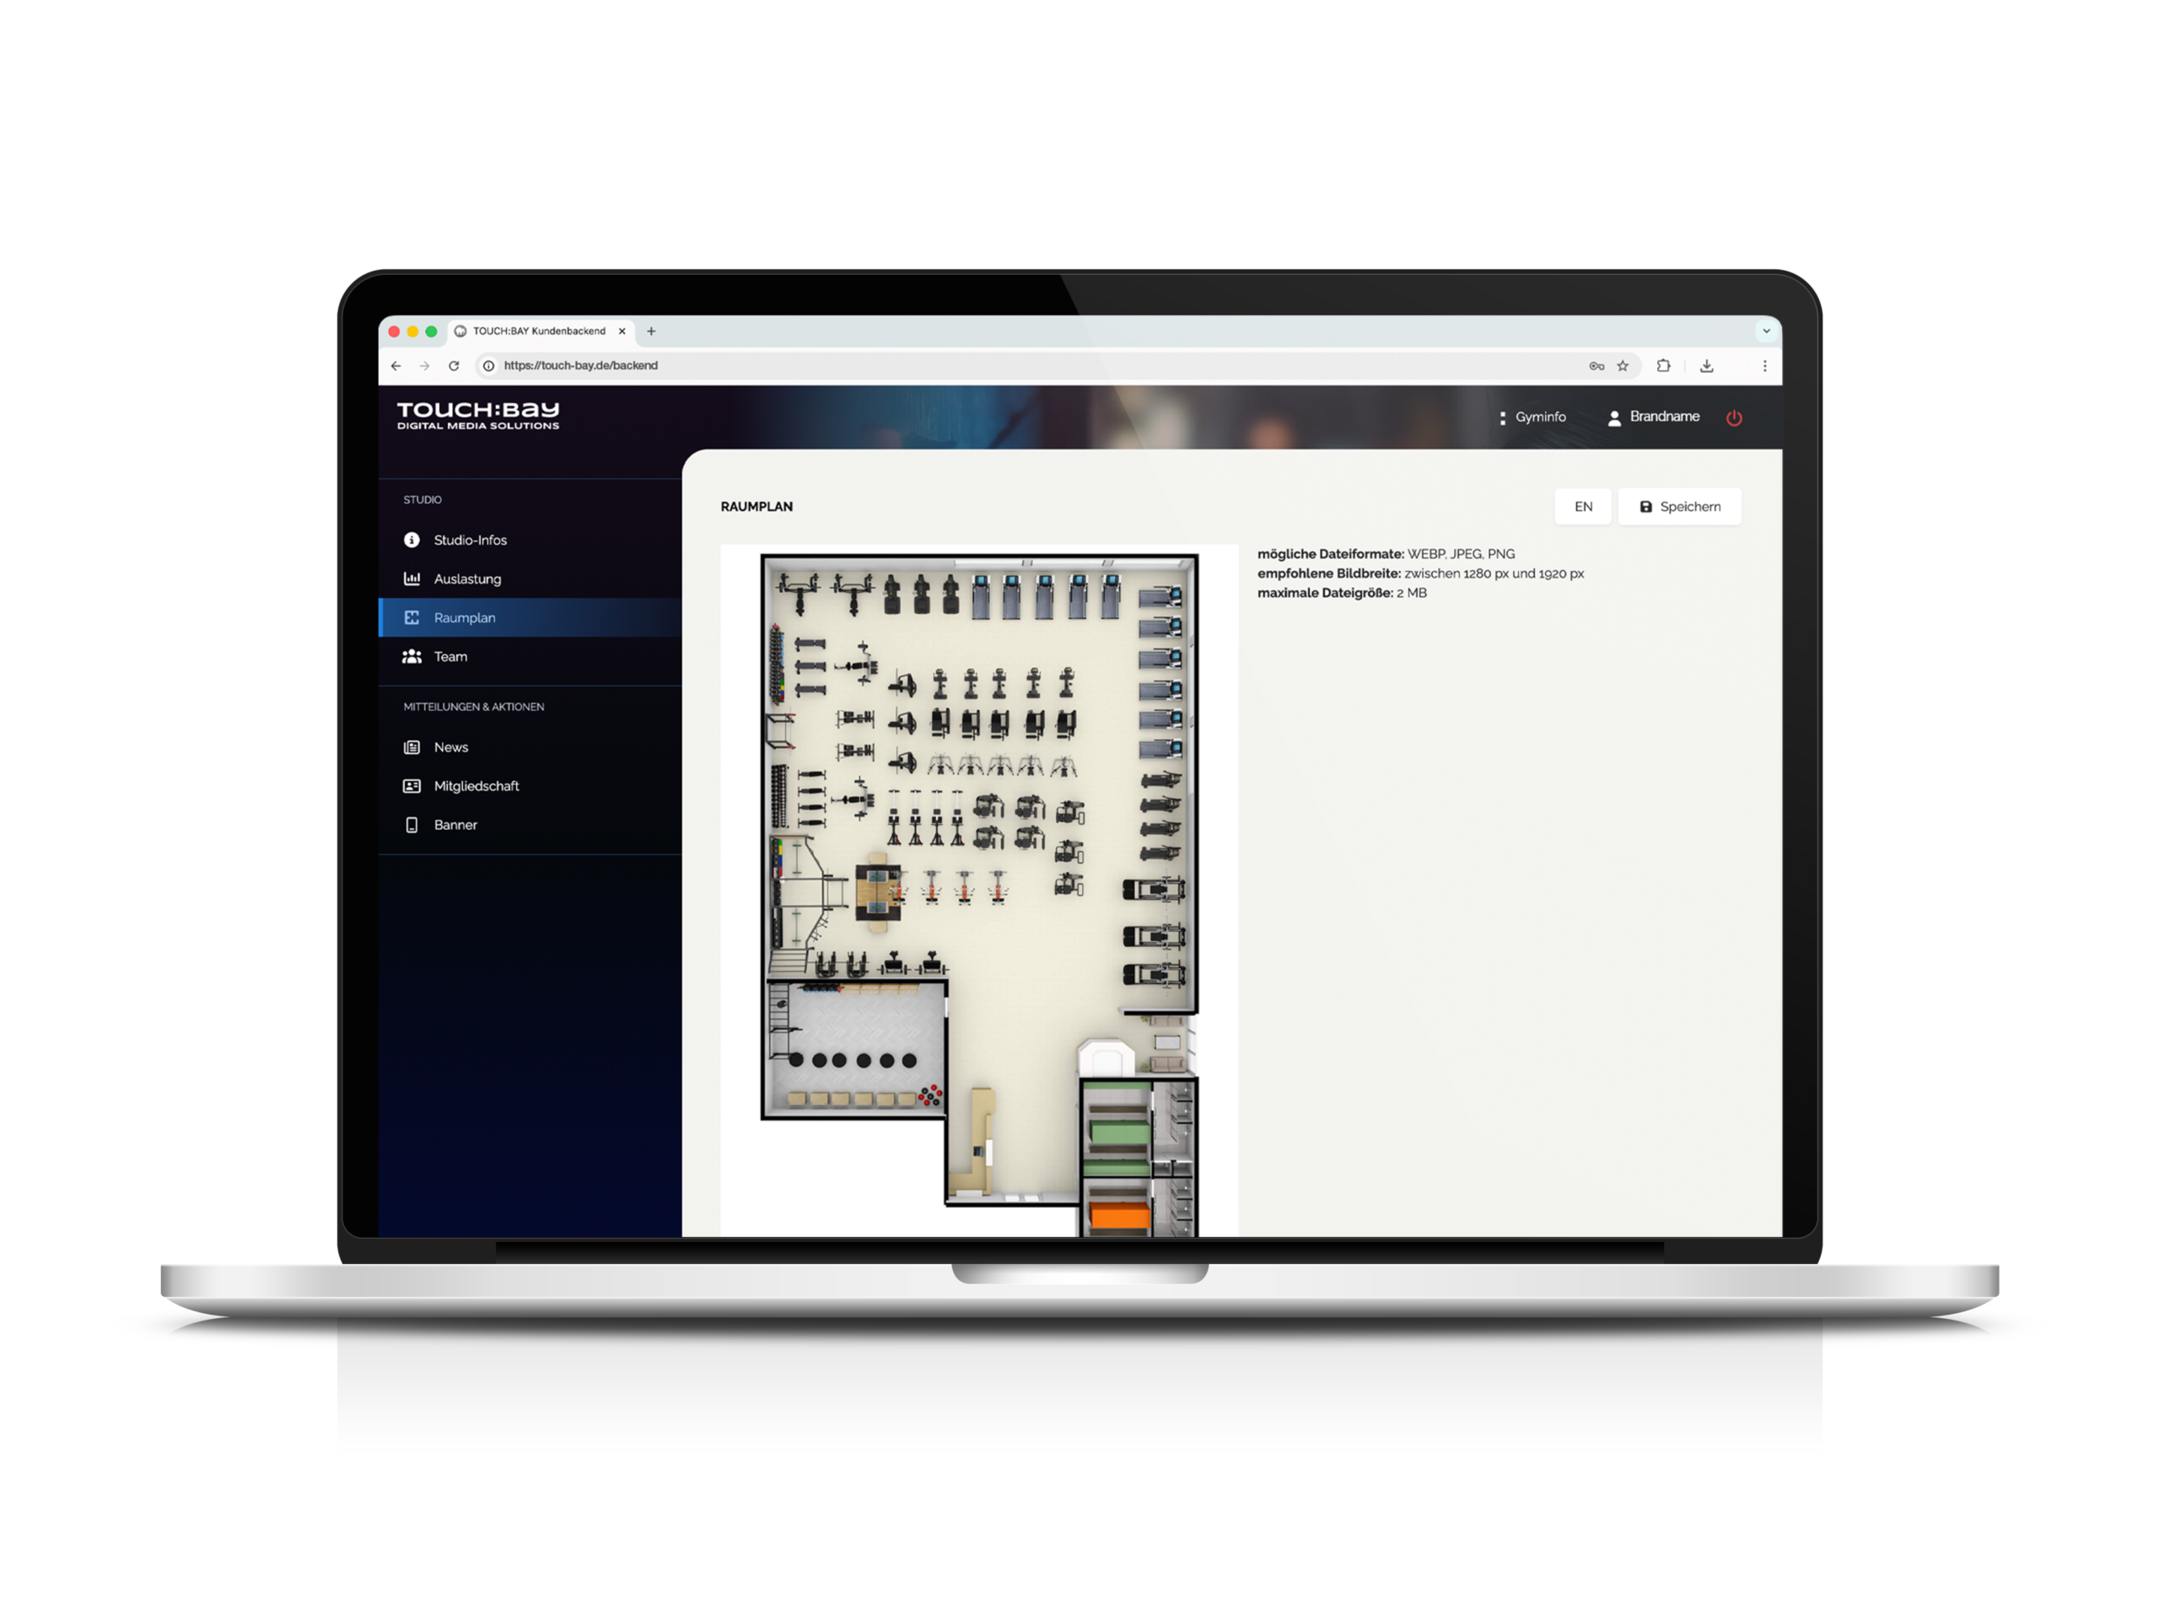Click the red power logout icon
The height and width of the screenshot is (1603, 2159).
[1734, 417]
